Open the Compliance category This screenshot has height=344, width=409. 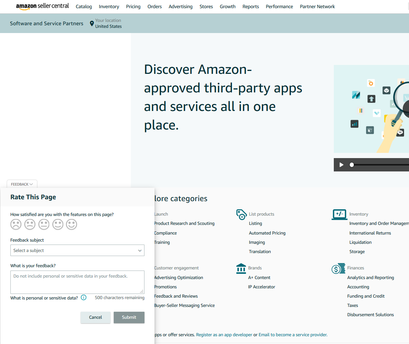pos(166,233)
